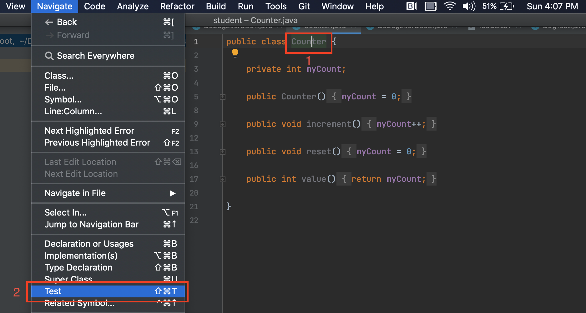Unfold the value() method body
Screen dimensions: 586x313
(223, 179)
